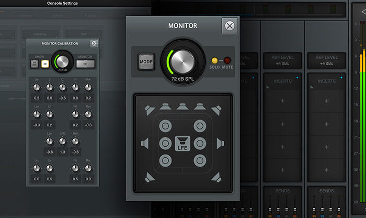Adjust the Lss trim knob
This screenshot has height=218, width=366.
click(x=37, y=114)
